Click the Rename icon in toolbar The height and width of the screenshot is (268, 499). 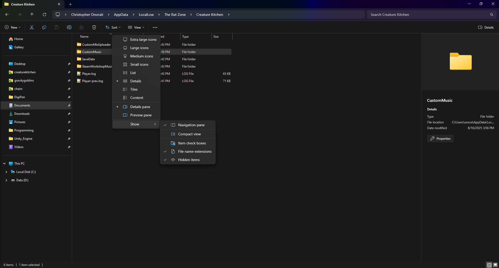pos(69,27)
